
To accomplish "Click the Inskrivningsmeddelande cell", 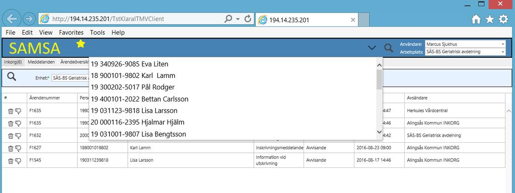I will pyautogui.click(x=279, y=148).
